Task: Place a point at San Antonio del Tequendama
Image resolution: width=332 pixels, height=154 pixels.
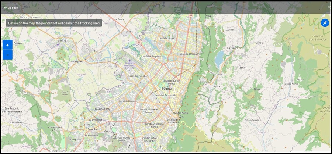Action: click(x=11, y=110)
